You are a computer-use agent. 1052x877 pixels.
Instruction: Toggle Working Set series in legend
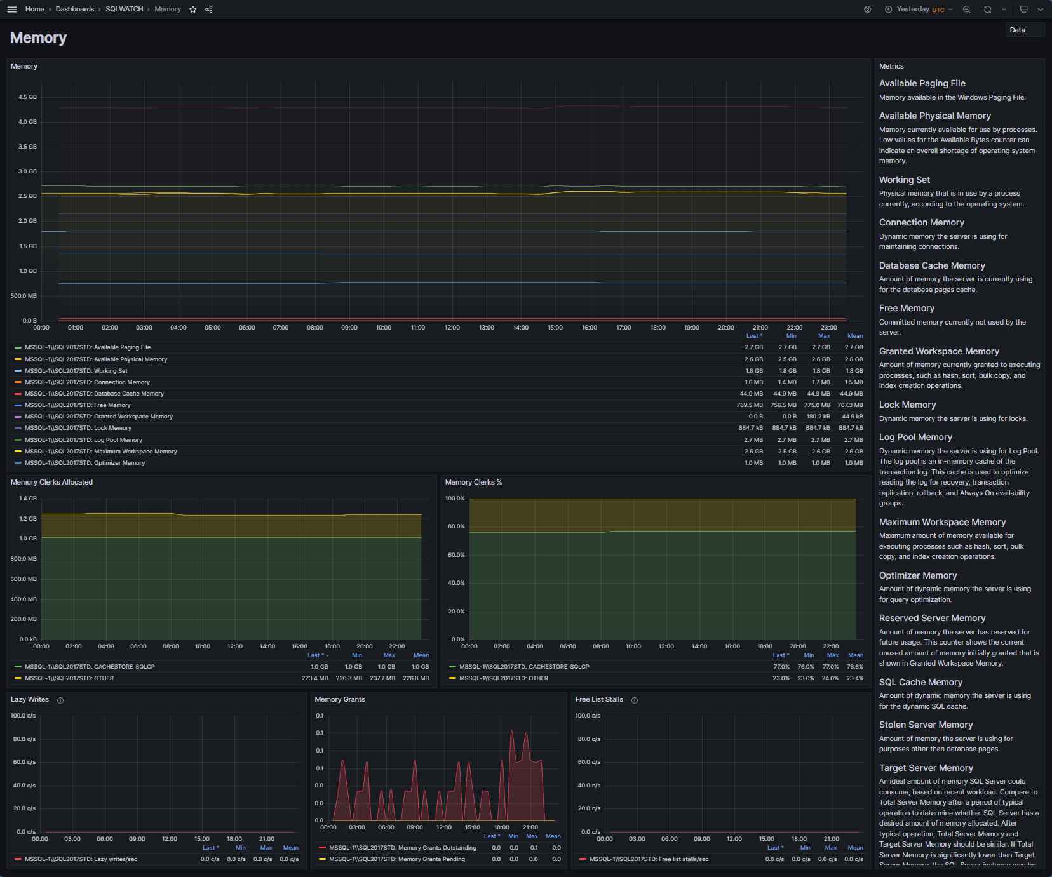click(76, 371)
